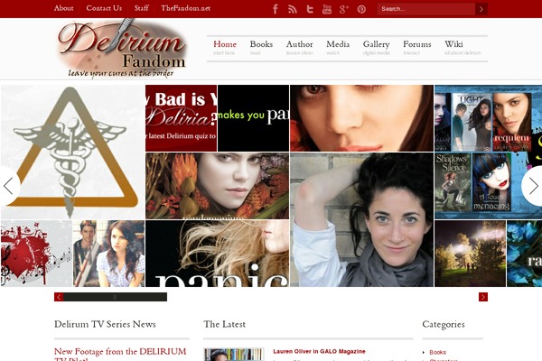Open the Facebook social icon

[x=276, y=9]
